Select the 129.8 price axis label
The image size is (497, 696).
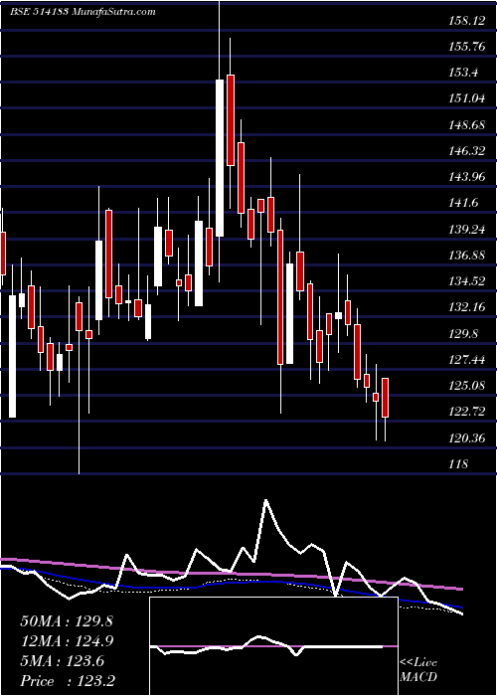click(x=463, y=333)
